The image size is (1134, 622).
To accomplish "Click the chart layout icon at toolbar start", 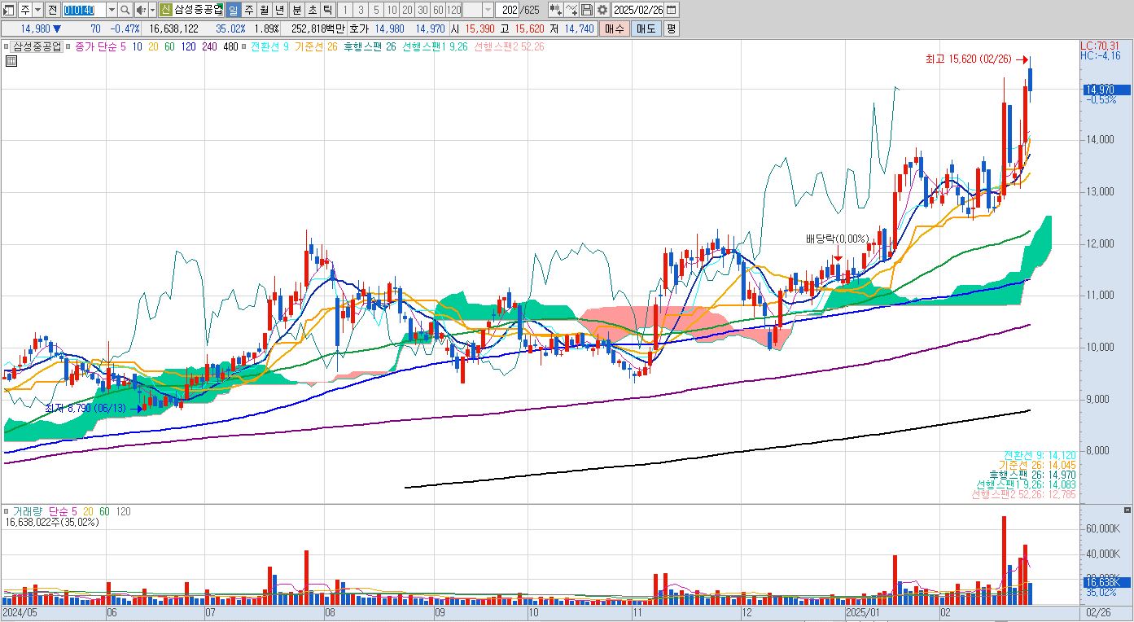I will tap(9, 10).
